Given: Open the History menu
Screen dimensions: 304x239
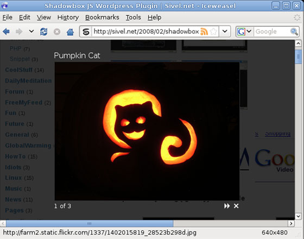Looking at the screenshot, I should (68, 17).
